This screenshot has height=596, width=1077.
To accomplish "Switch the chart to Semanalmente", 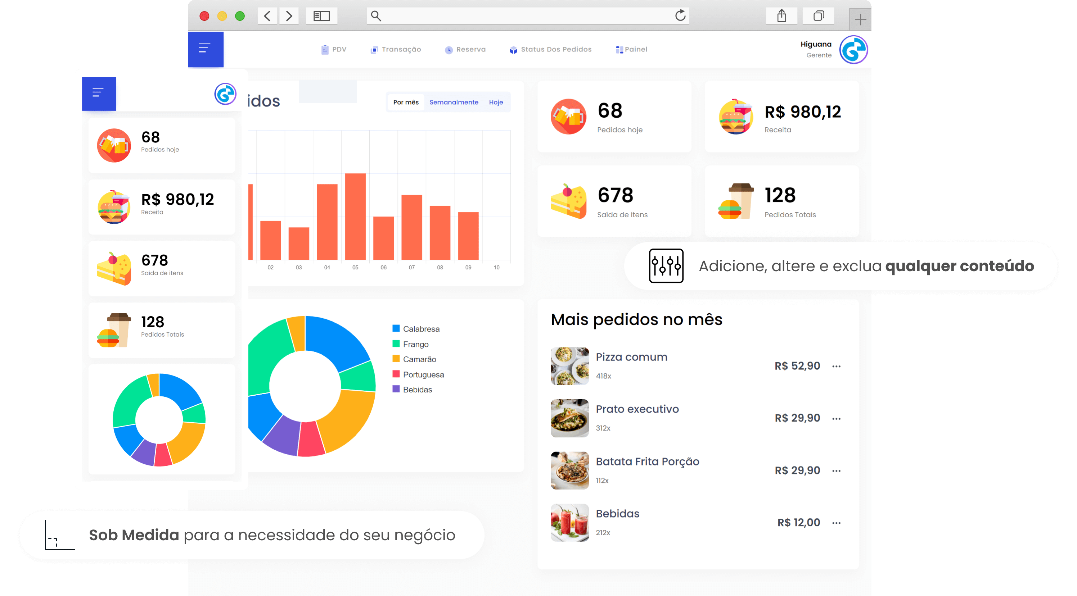I will pyautogui.click(x=454, y=102).
